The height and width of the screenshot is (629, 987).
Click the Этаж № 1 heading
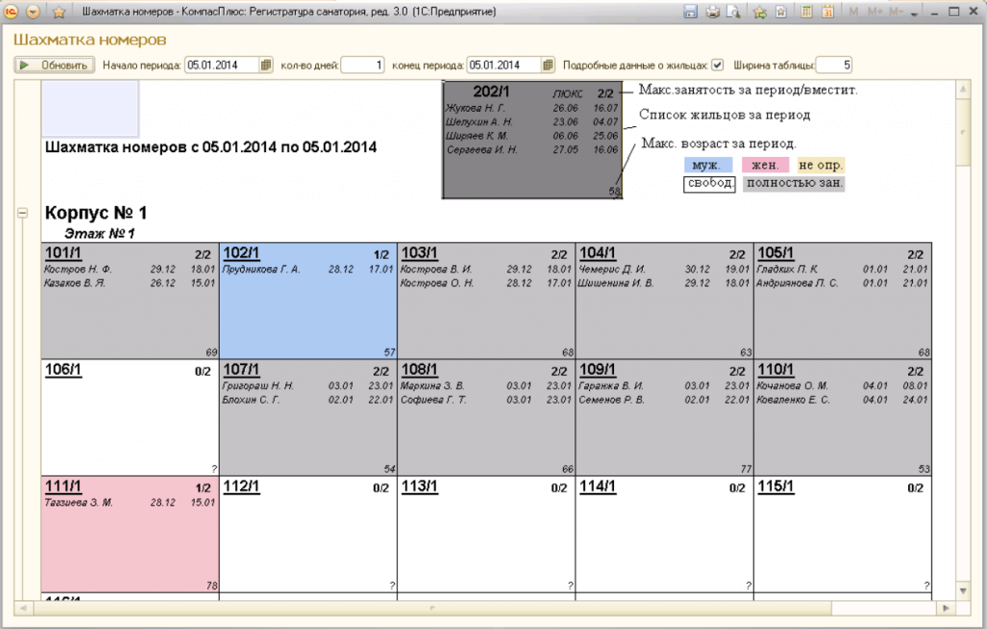click(x=99, y=233)
